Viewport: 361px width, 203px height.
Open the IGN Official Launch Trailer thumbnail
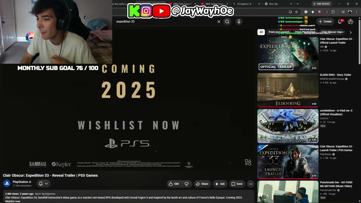pos(288,54)
